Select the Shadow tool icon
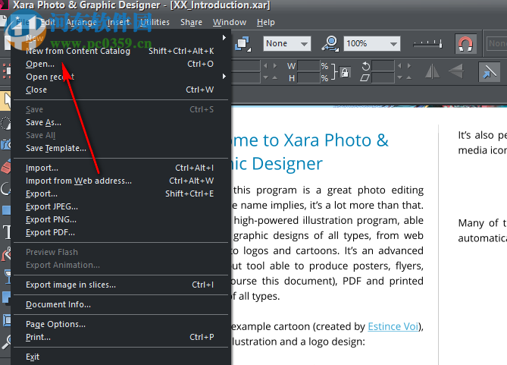 coord(6,298)
